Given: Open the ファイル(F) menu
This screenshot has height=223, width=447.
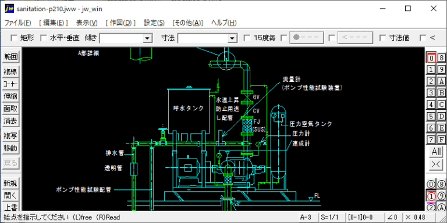Looking at the screenshot, I should [x=18, y=23].
